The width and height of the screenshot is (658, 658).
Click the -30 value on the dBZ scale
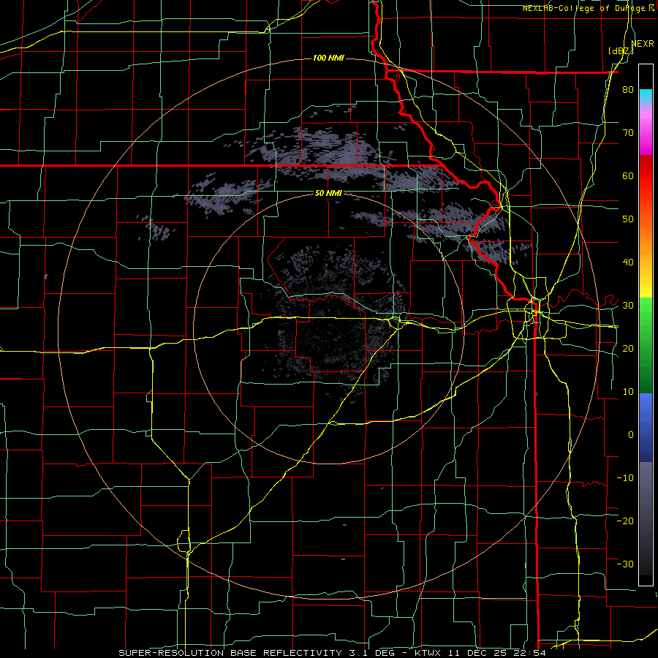[625, 564]
